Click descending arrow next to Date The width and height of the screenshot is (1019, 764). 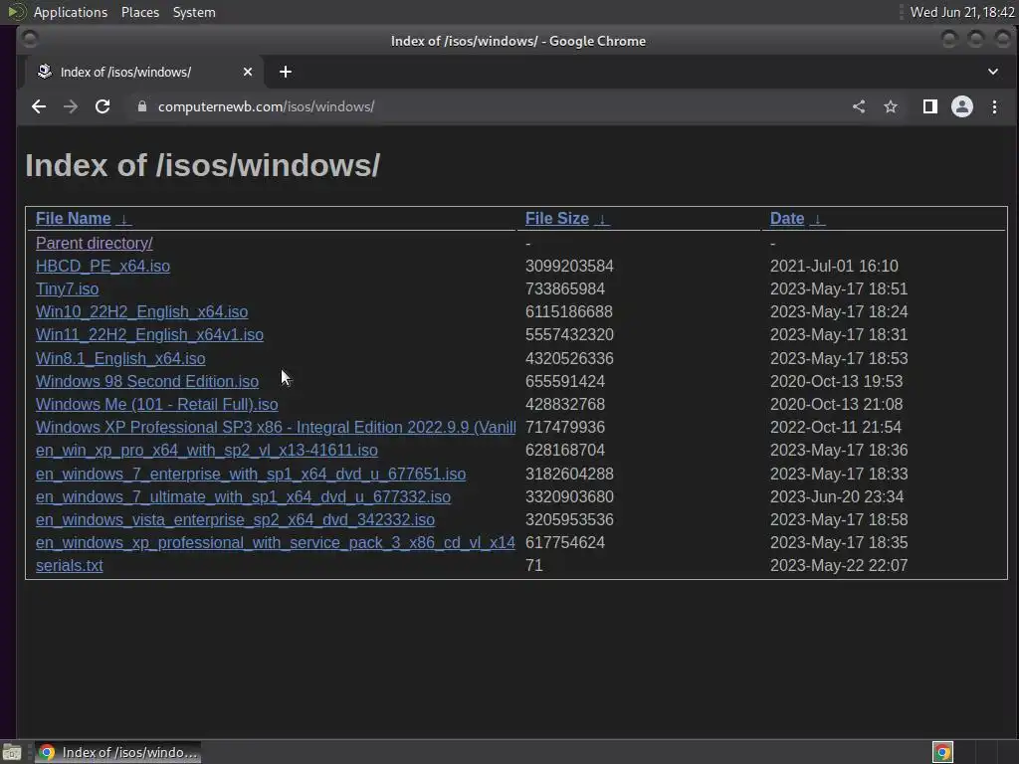[x=818, y=220]
